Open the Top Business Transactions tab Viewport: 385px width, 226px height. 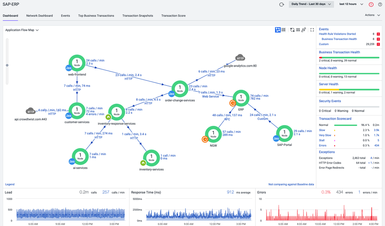click(96, 16)
